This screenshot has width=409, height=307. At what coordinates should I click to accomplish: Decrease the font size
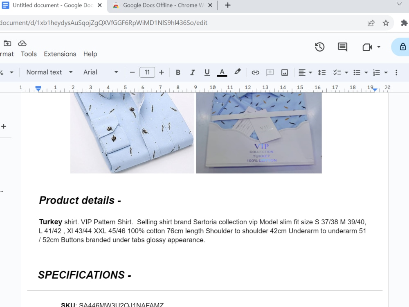point(132,72)
